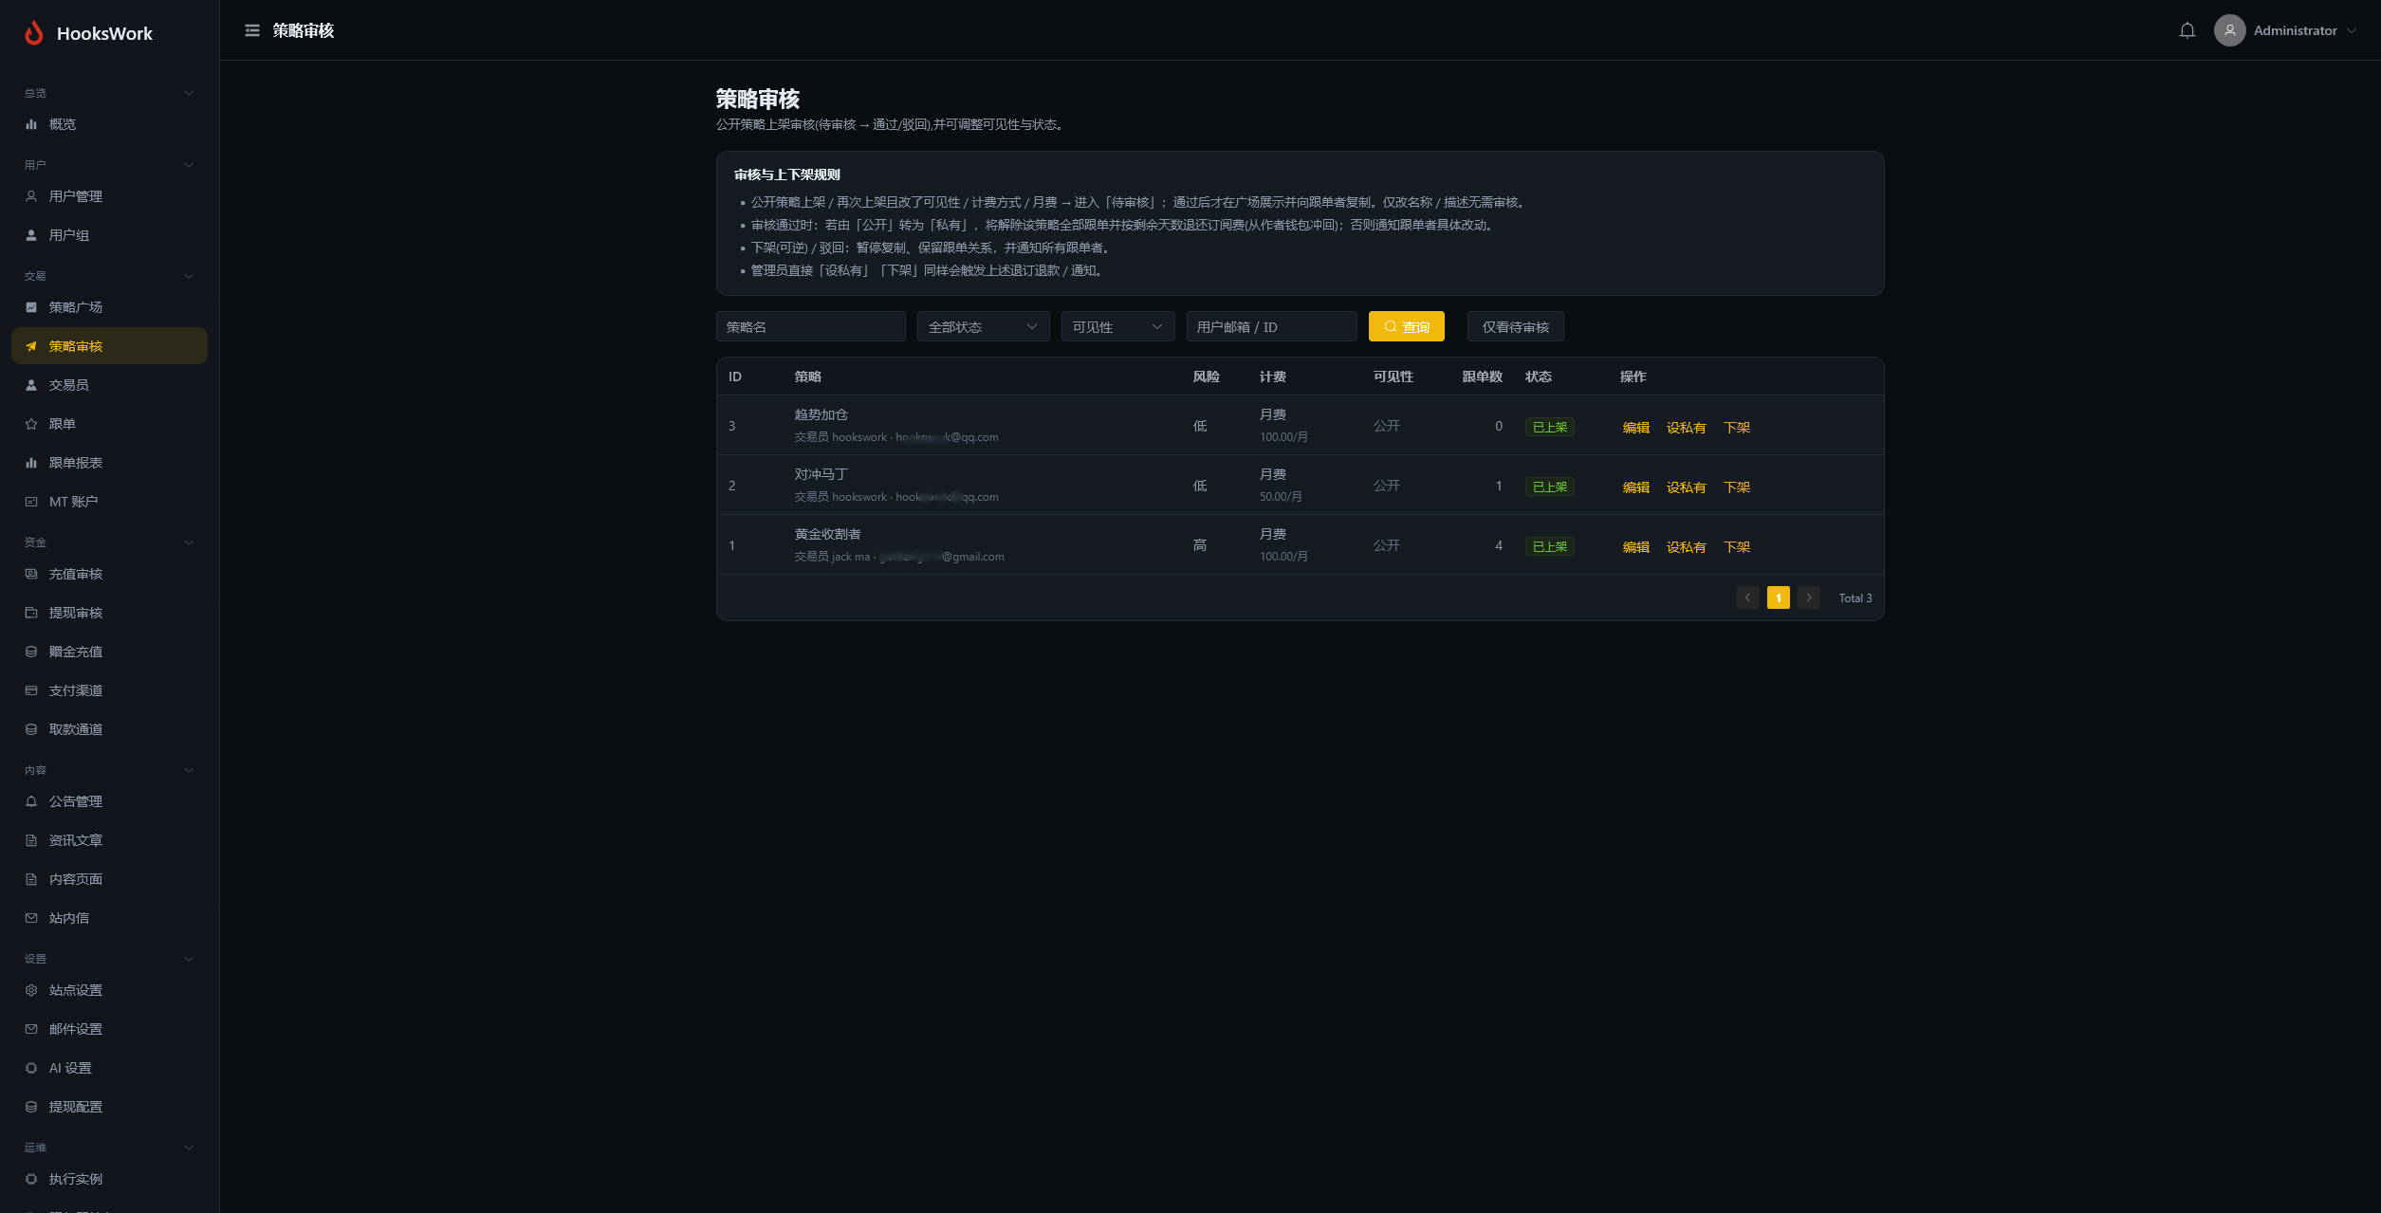This screenshot has width=2381, height=1213.
Task: Click the 用户管理 person icon
Action: pyautogui.click(x=31, y=196)
